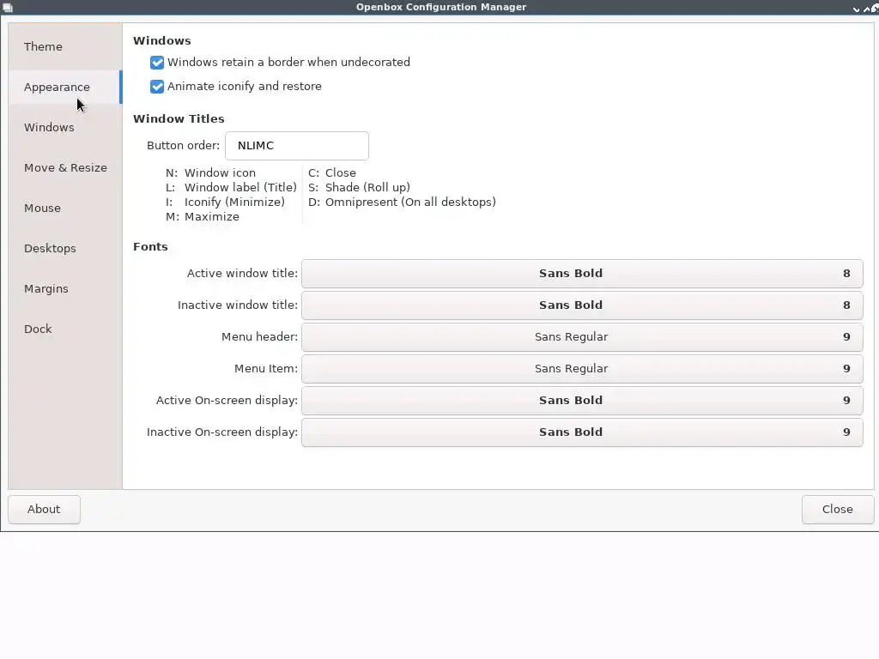
Task: Click the 'N: Window icon' legend text
Action: tap(210, 172)
